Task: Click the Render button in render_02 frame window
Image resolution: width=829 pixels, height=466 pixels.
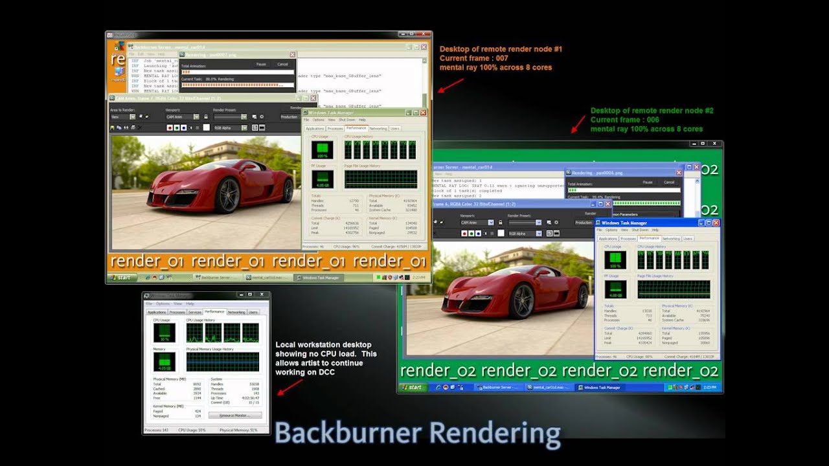Action: pos(590,214)
